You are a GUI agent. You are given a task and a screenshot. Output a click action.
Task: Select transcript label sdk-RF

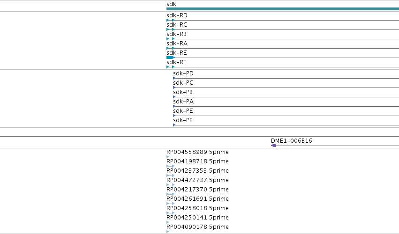pyautogui.click(x=176, y=62)
